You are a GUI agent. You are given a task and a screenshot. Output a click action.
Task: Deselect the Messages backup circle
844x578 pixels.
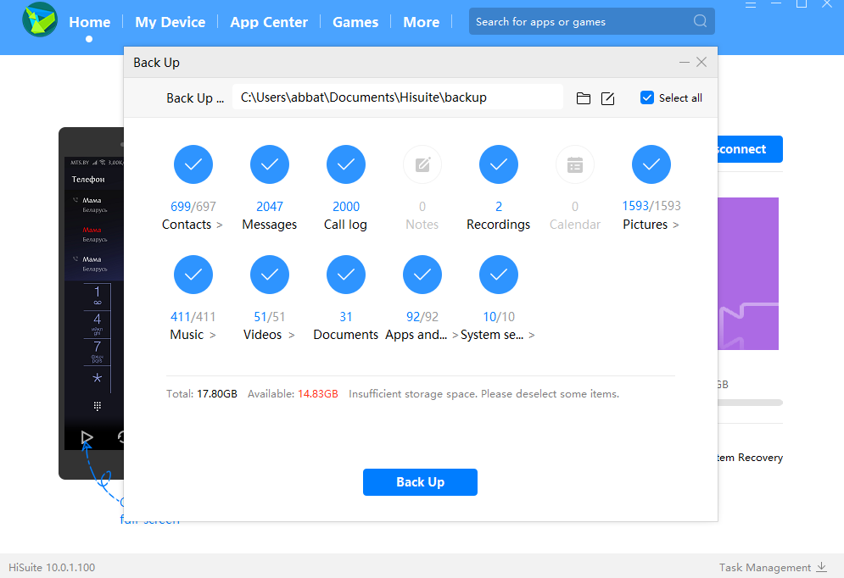270,164
